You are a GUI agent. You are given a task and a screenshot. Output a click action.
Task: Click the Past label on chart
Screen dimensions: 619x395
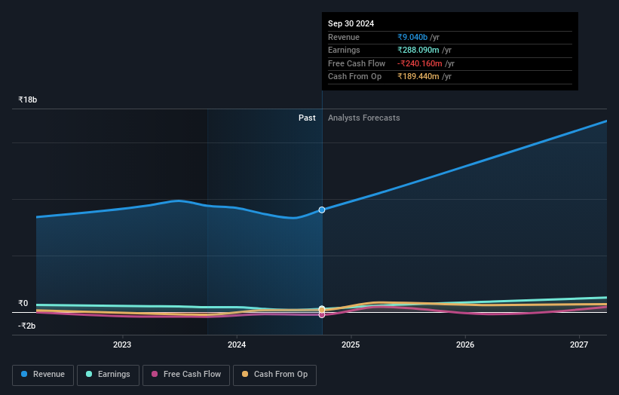pyautogui.click(x=307, y=118)
